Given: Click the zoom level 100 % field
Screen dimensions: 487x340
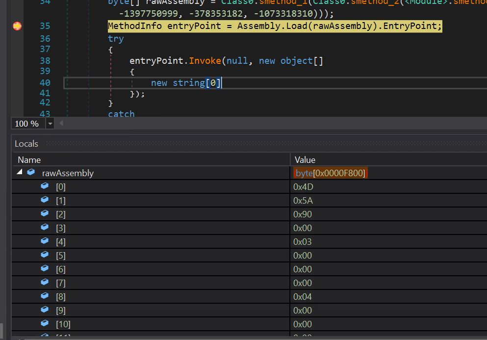Looking at the screenshot, I should point(27,124).
